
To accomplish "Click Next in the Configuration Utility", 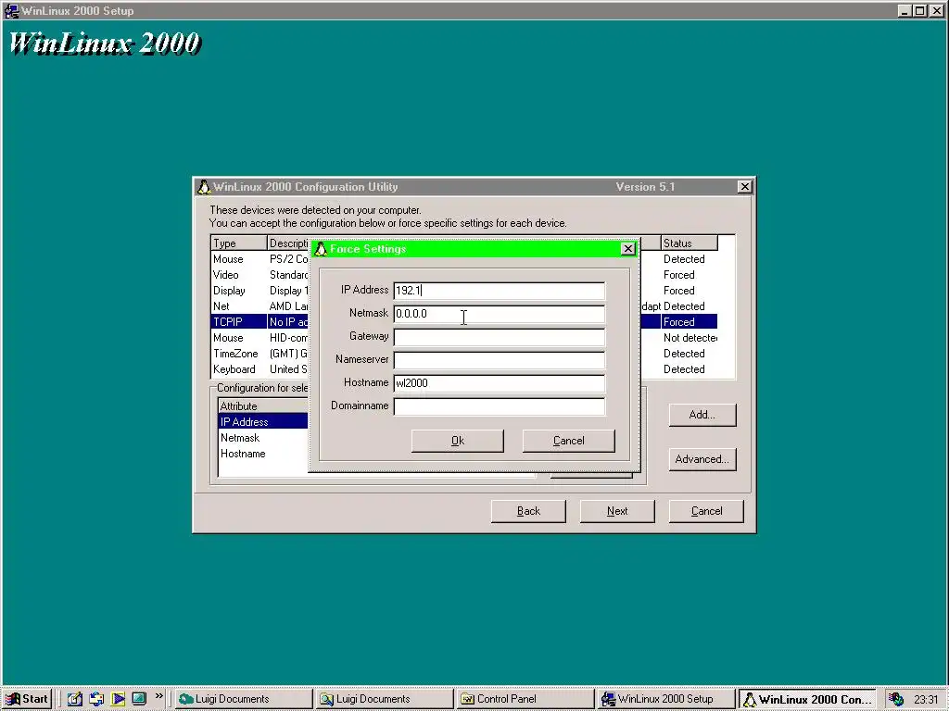I will pos(617,511).
